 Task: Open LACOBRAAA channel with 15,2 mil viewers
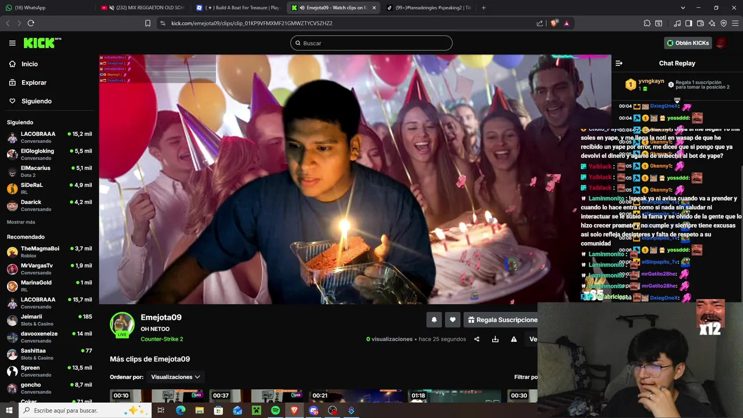tap(49, 138)
